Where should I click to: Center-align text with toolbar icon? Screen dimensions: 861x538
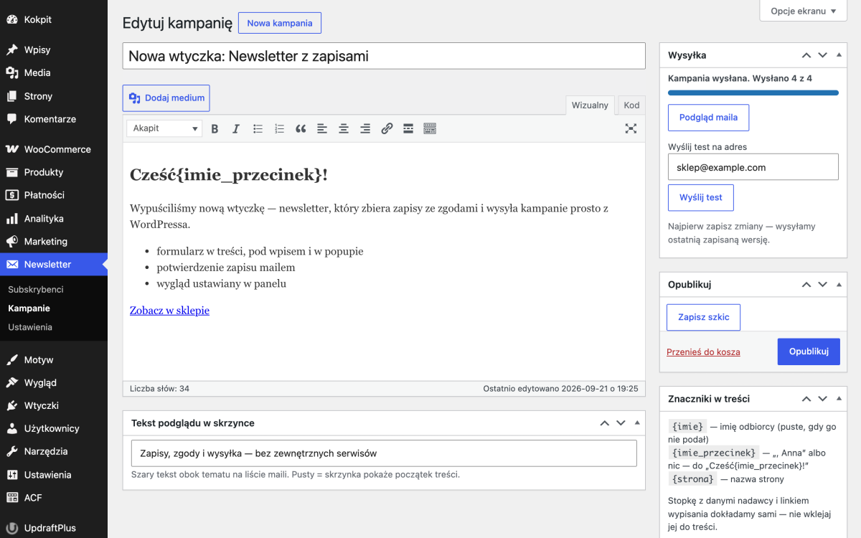344,128
